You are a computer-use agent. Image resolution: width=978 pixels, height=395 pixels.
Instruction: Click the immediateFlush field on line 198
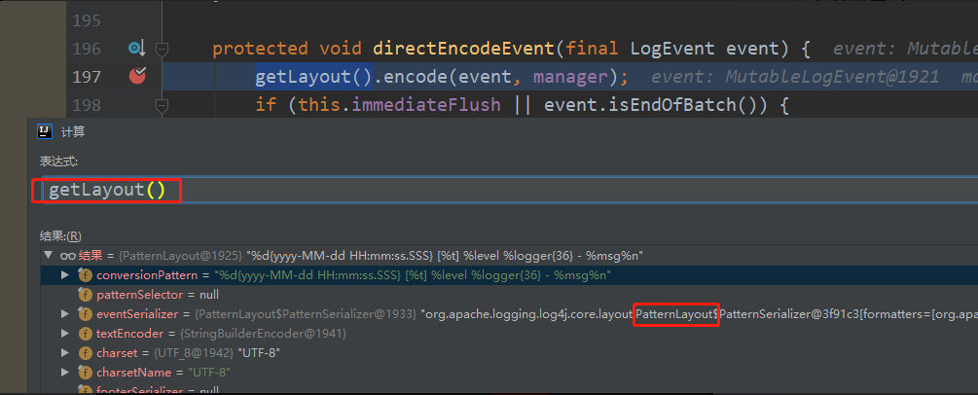(426, 104)
